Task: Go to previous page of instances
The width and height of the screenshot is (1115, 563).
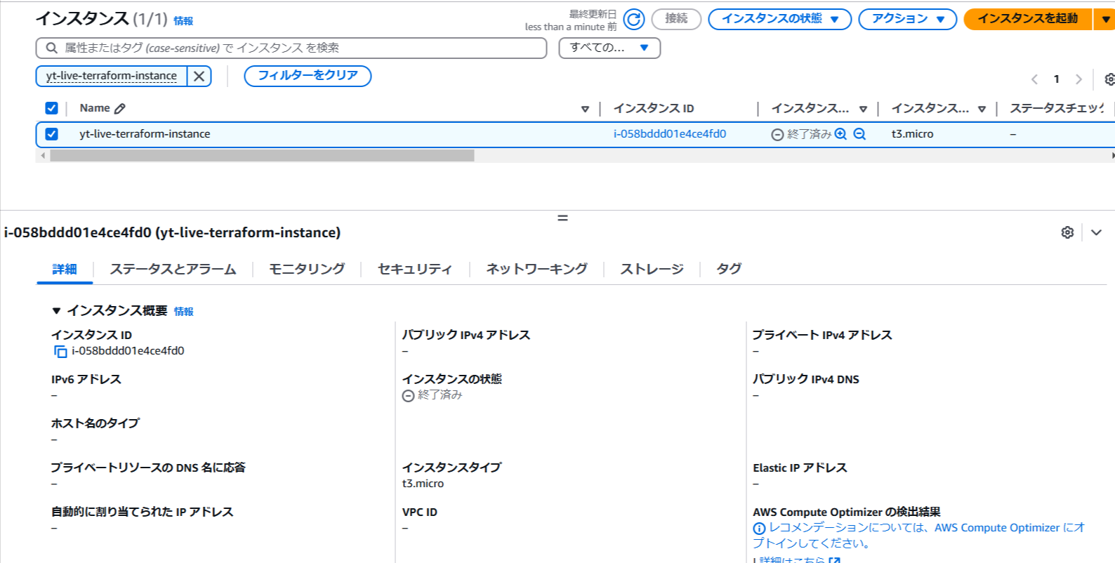Action: (1034, 79)
